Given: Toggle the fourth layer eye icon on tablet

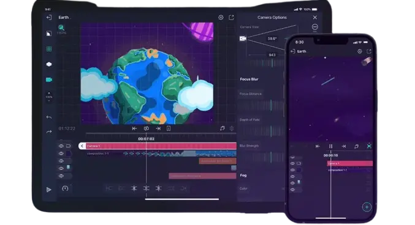Looking at the screenshot, I should (61, 168).
